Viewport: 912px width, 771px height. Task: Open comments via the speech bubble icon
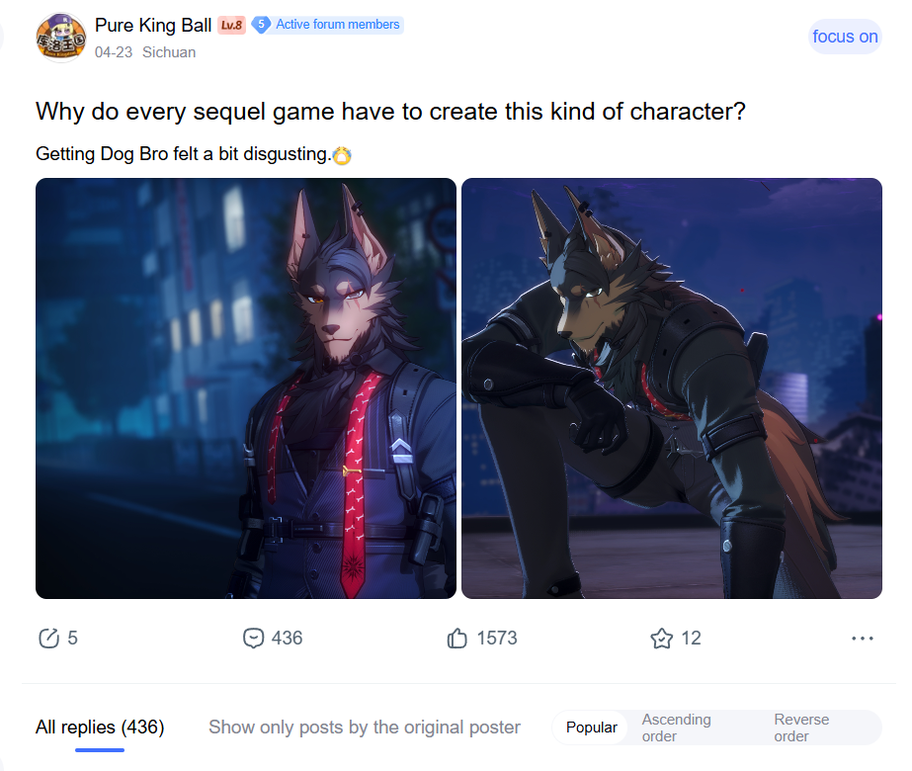tap(253, 639)
